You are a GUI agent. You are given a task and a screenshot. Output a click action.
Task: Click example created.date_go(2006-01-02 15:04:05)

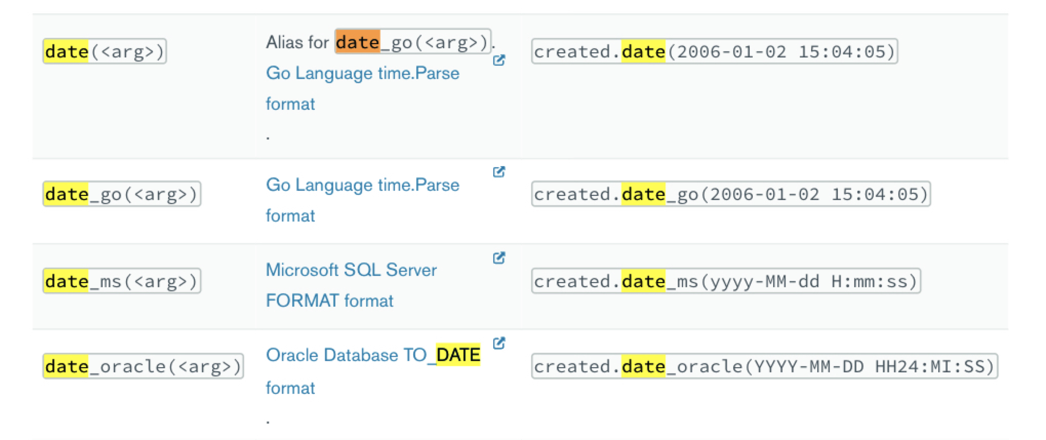731,194
